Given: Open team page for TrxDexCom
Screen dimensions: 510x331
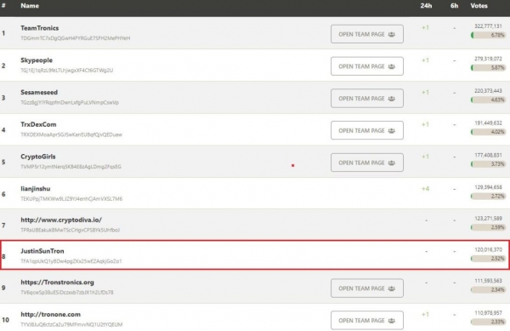Looking at the screenshot, I should click(x=367, y=130).
